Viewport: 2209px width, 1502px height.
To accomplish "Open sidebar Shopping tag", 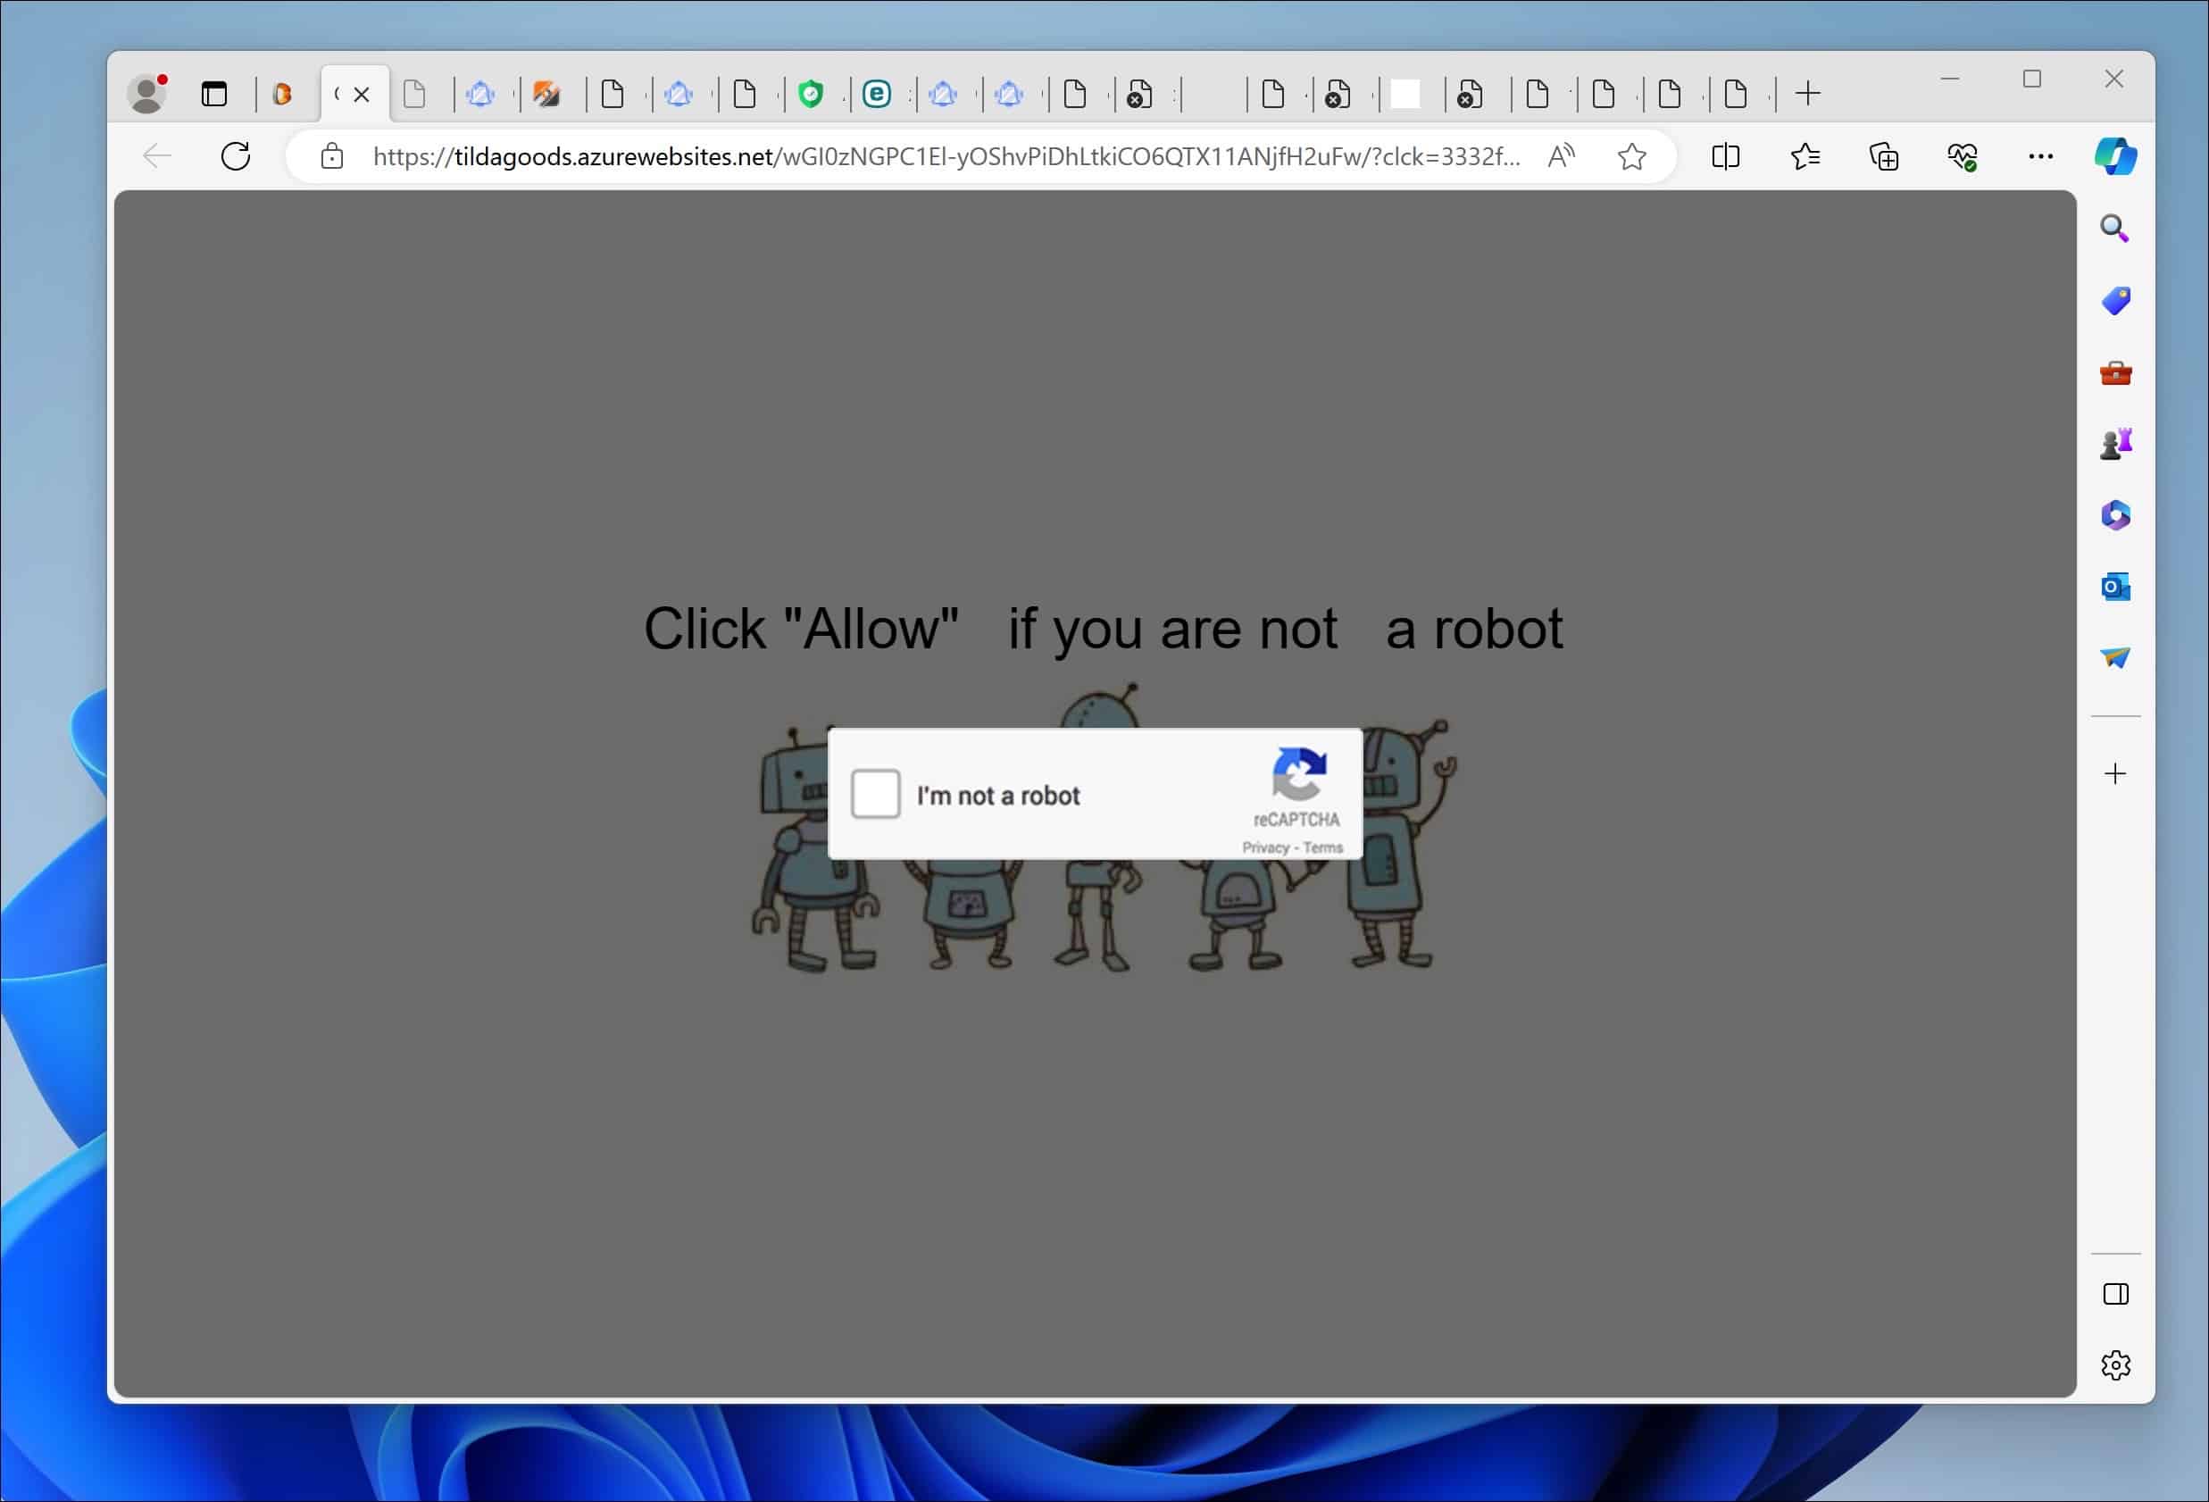I will point(2115,300).
